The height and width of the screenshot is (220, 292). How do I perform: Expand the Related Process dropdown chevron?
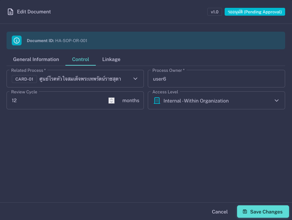tap(135, 79)
